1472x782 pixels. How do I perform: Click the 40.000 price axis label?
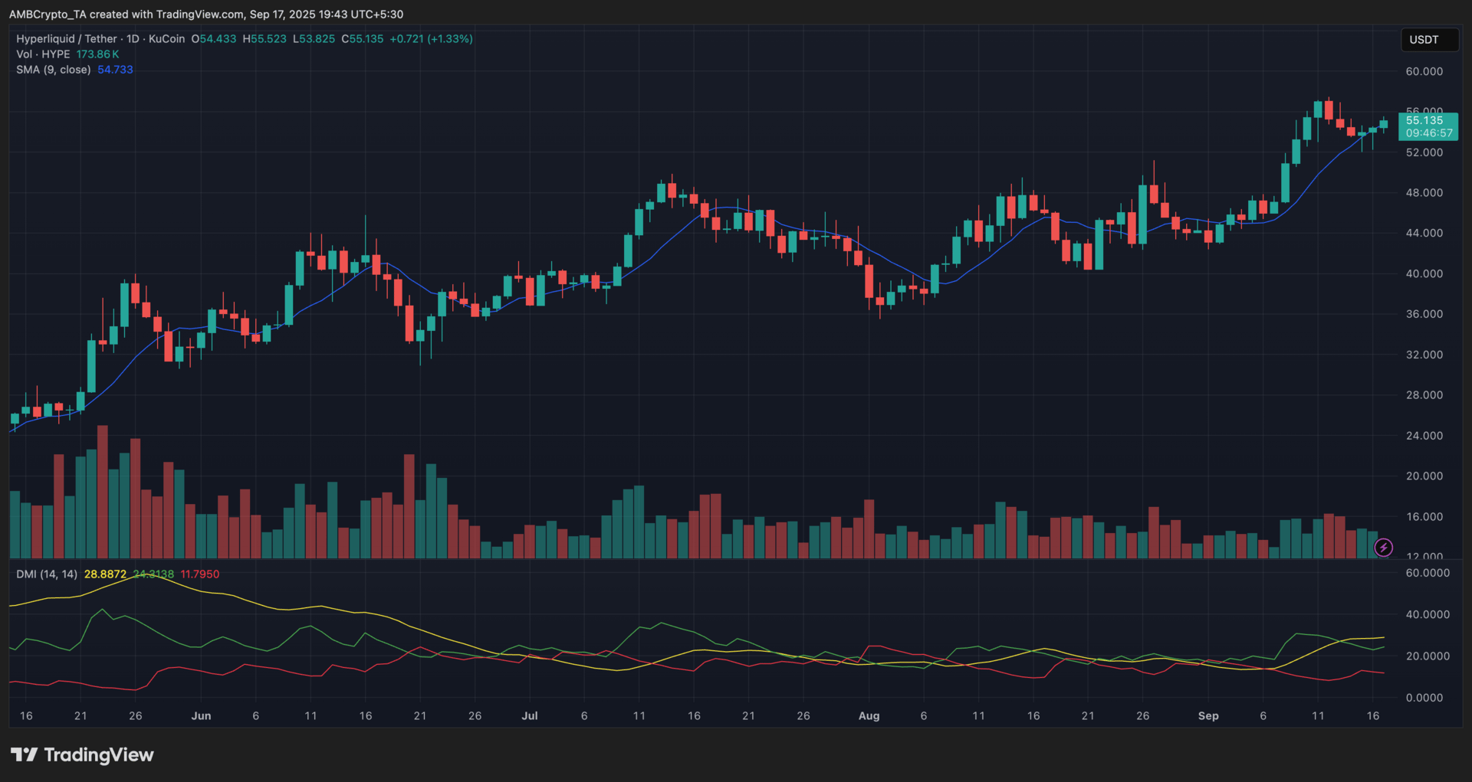tap(1424, 273)
